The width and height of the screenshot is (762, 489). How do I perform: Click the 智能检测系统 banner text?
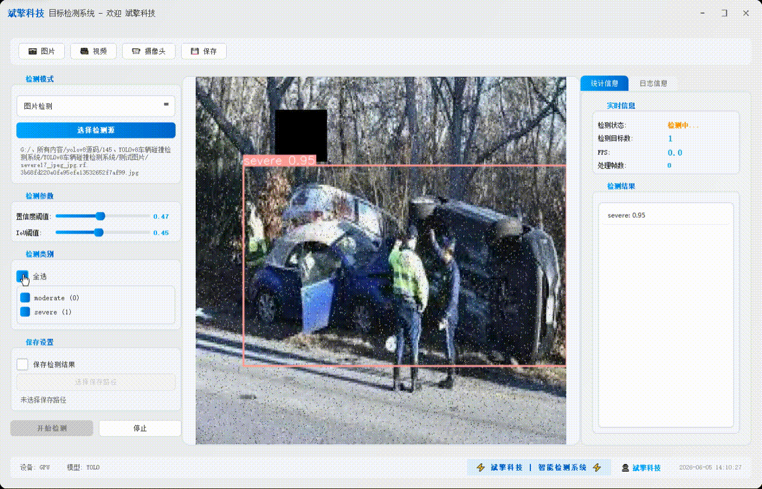point(562,468)
